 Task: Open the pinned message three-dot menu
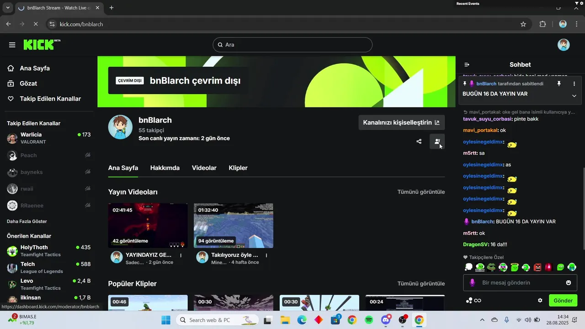[574, 84]
